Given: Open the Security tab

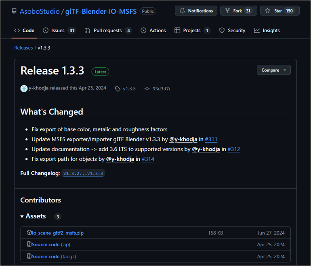Looking at the screenshot, I should [x=232, y=31].
